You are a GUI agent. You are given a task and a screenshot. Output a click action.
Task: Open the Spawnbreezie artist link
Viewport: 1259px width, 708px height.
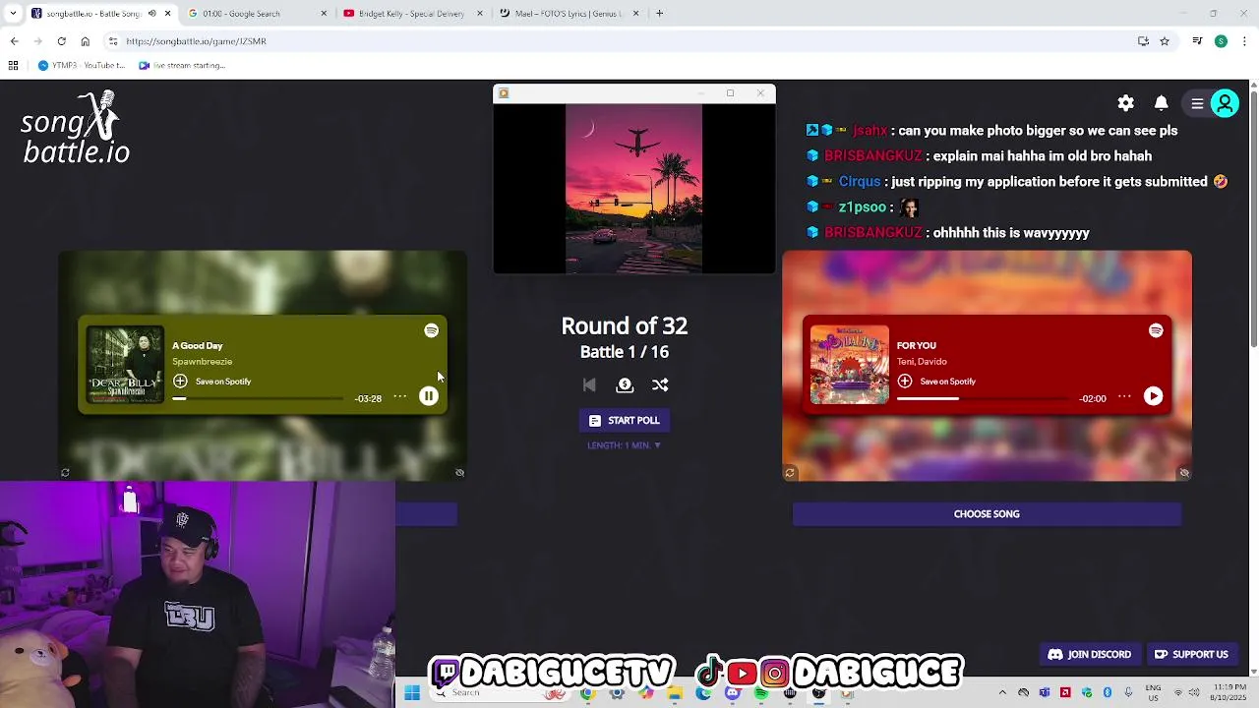[202, 362]
